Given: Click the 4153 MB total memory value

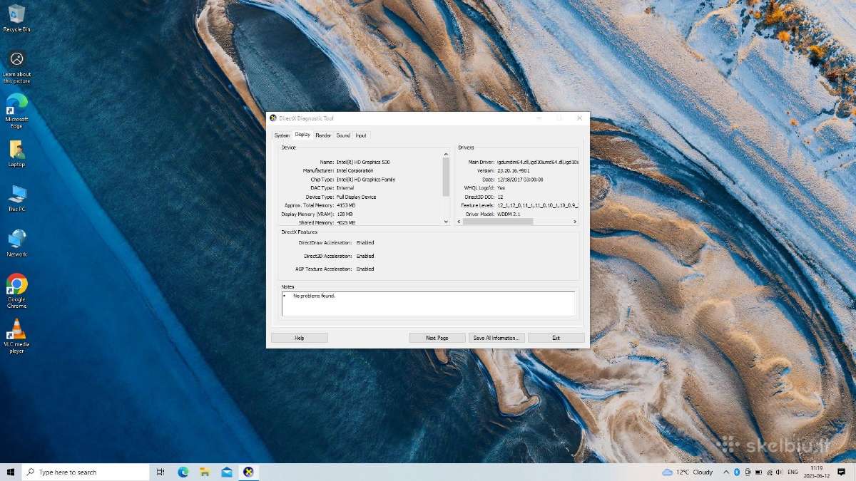Looking at the screenshot, I should click(345, 205).
